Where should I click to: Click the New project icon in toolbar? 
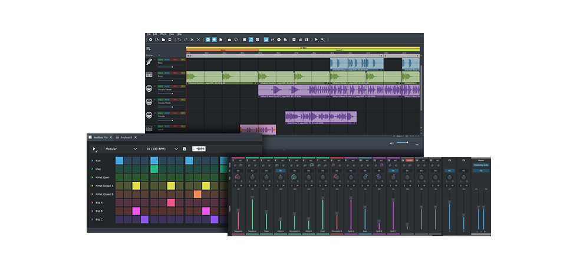point(157,39)
